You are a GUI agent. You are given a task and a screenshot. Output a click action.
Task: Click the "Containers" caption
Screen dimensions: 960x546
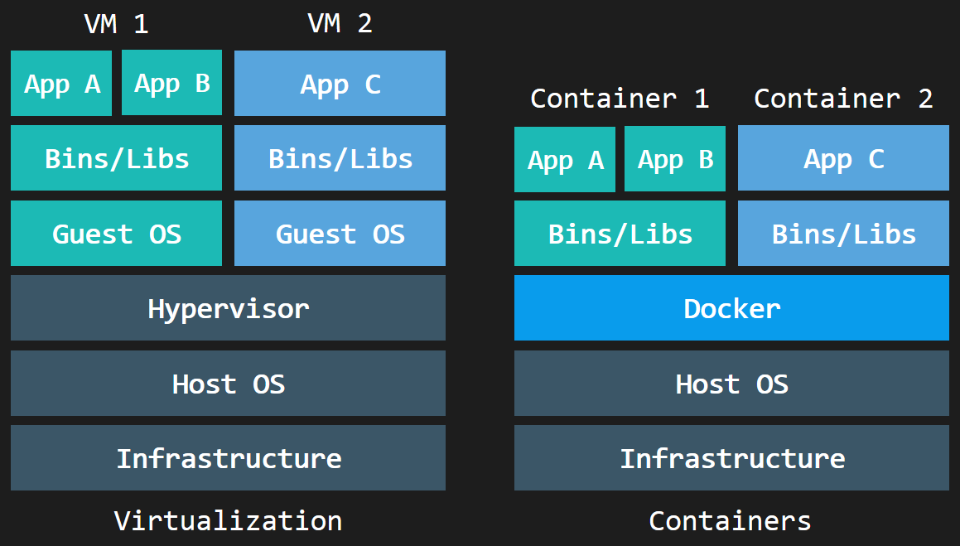click(730, 521)
